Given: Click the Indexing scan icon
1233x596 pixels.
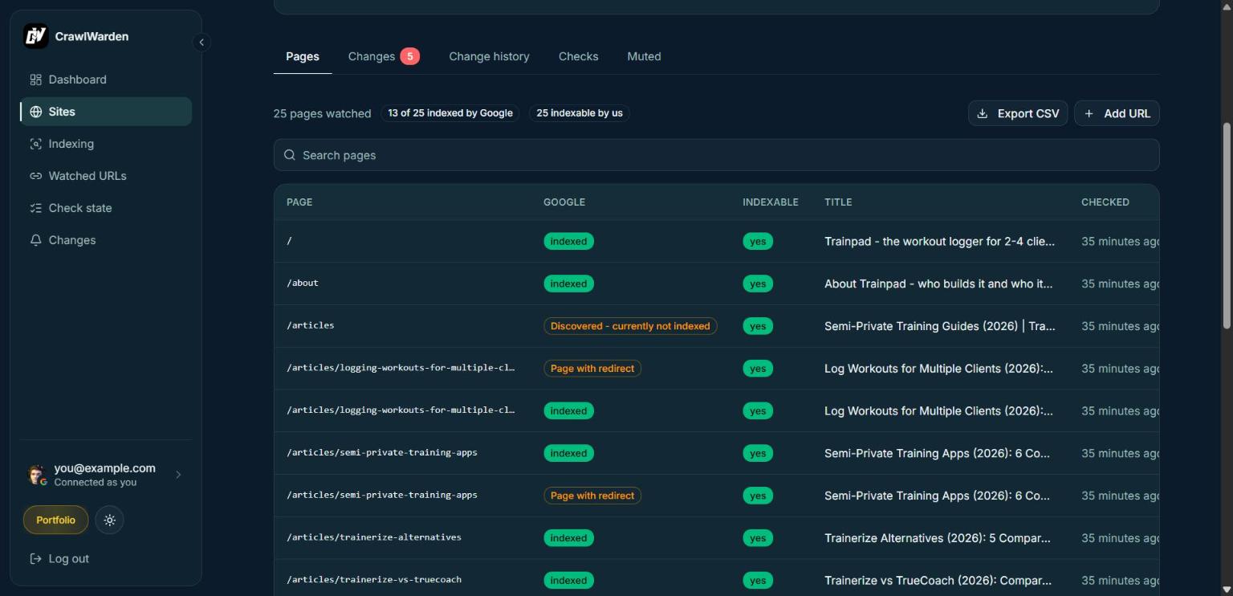Looking at the screenshot, I should [35, 144].
